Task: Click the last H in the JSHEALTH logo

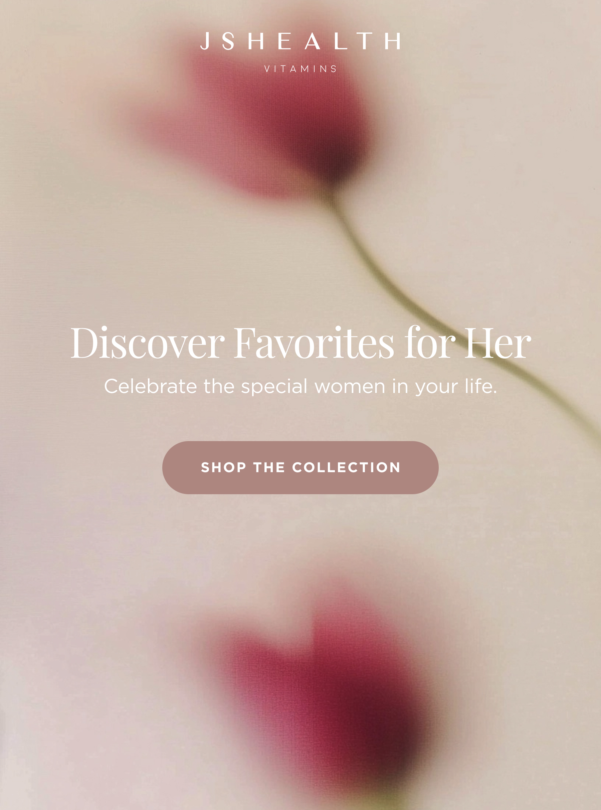Action: tap(393, 41)
